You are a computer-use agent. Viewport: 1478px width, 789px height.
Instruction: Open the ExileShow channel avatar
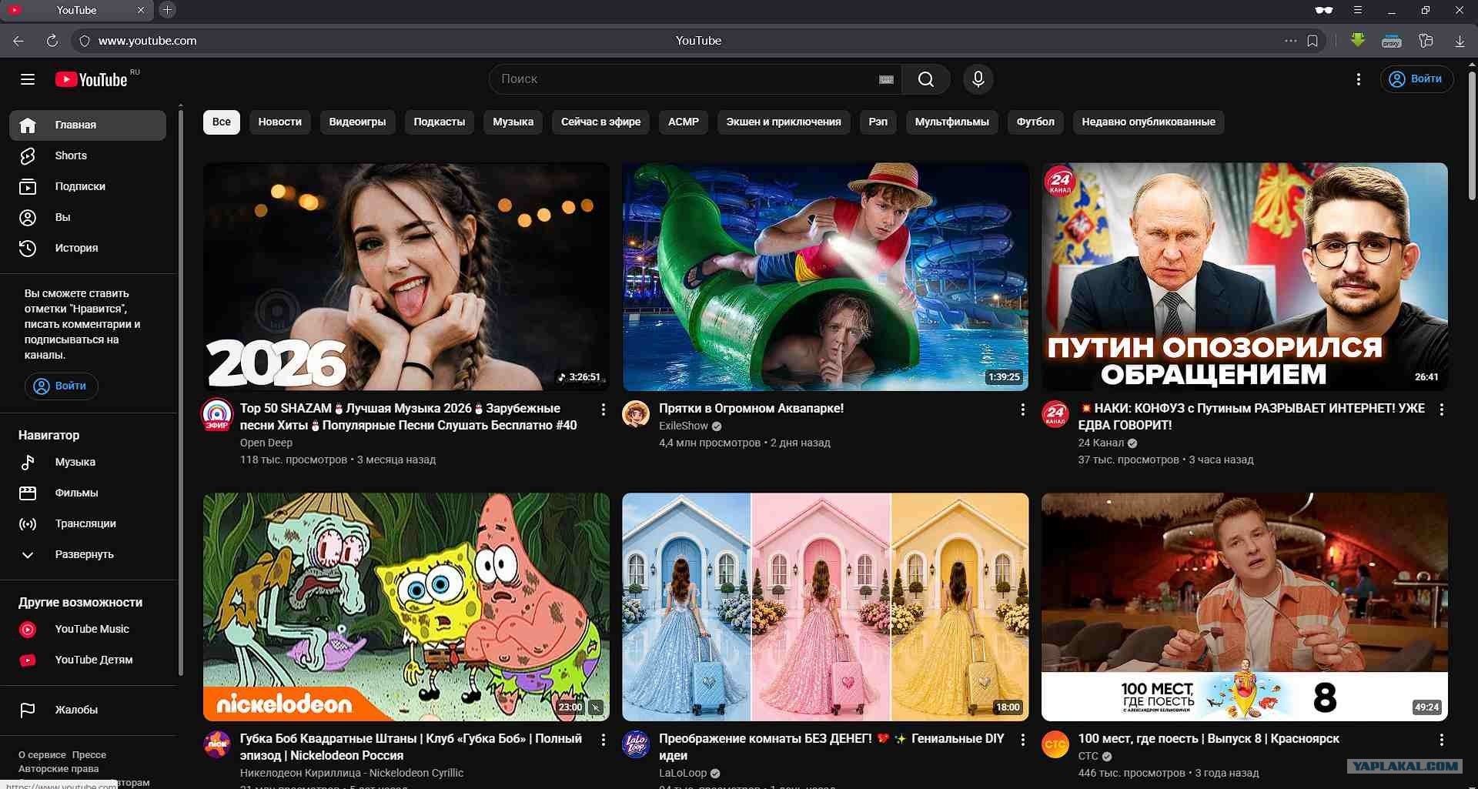point(636,414)
